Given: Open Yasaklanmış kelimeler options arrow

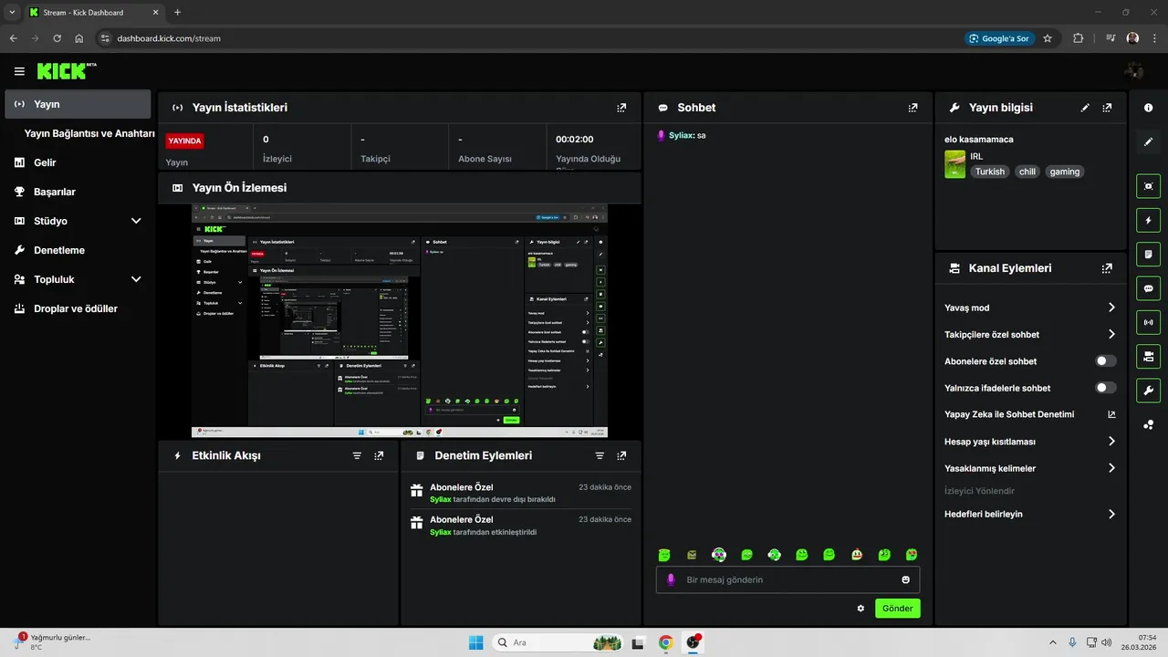Looking at the screenshot, I should 1111,468.
